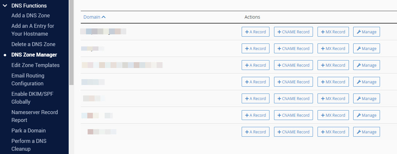Select DNS Zone Manager in sidebar
The image size is (397, 154).
coord(34,55)
